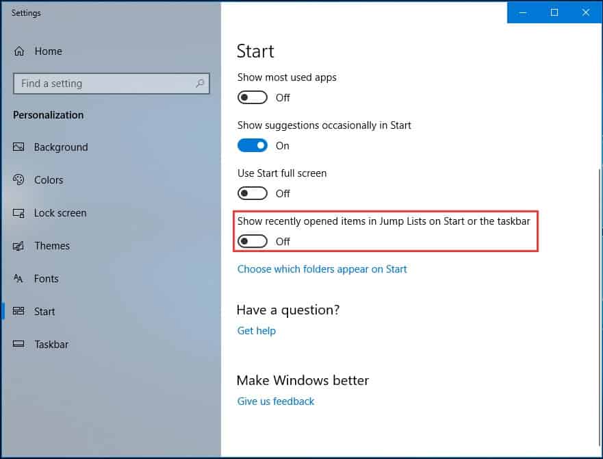Select the Start heading text
This screenshot has width=603, height=459.
coord(255,51)
